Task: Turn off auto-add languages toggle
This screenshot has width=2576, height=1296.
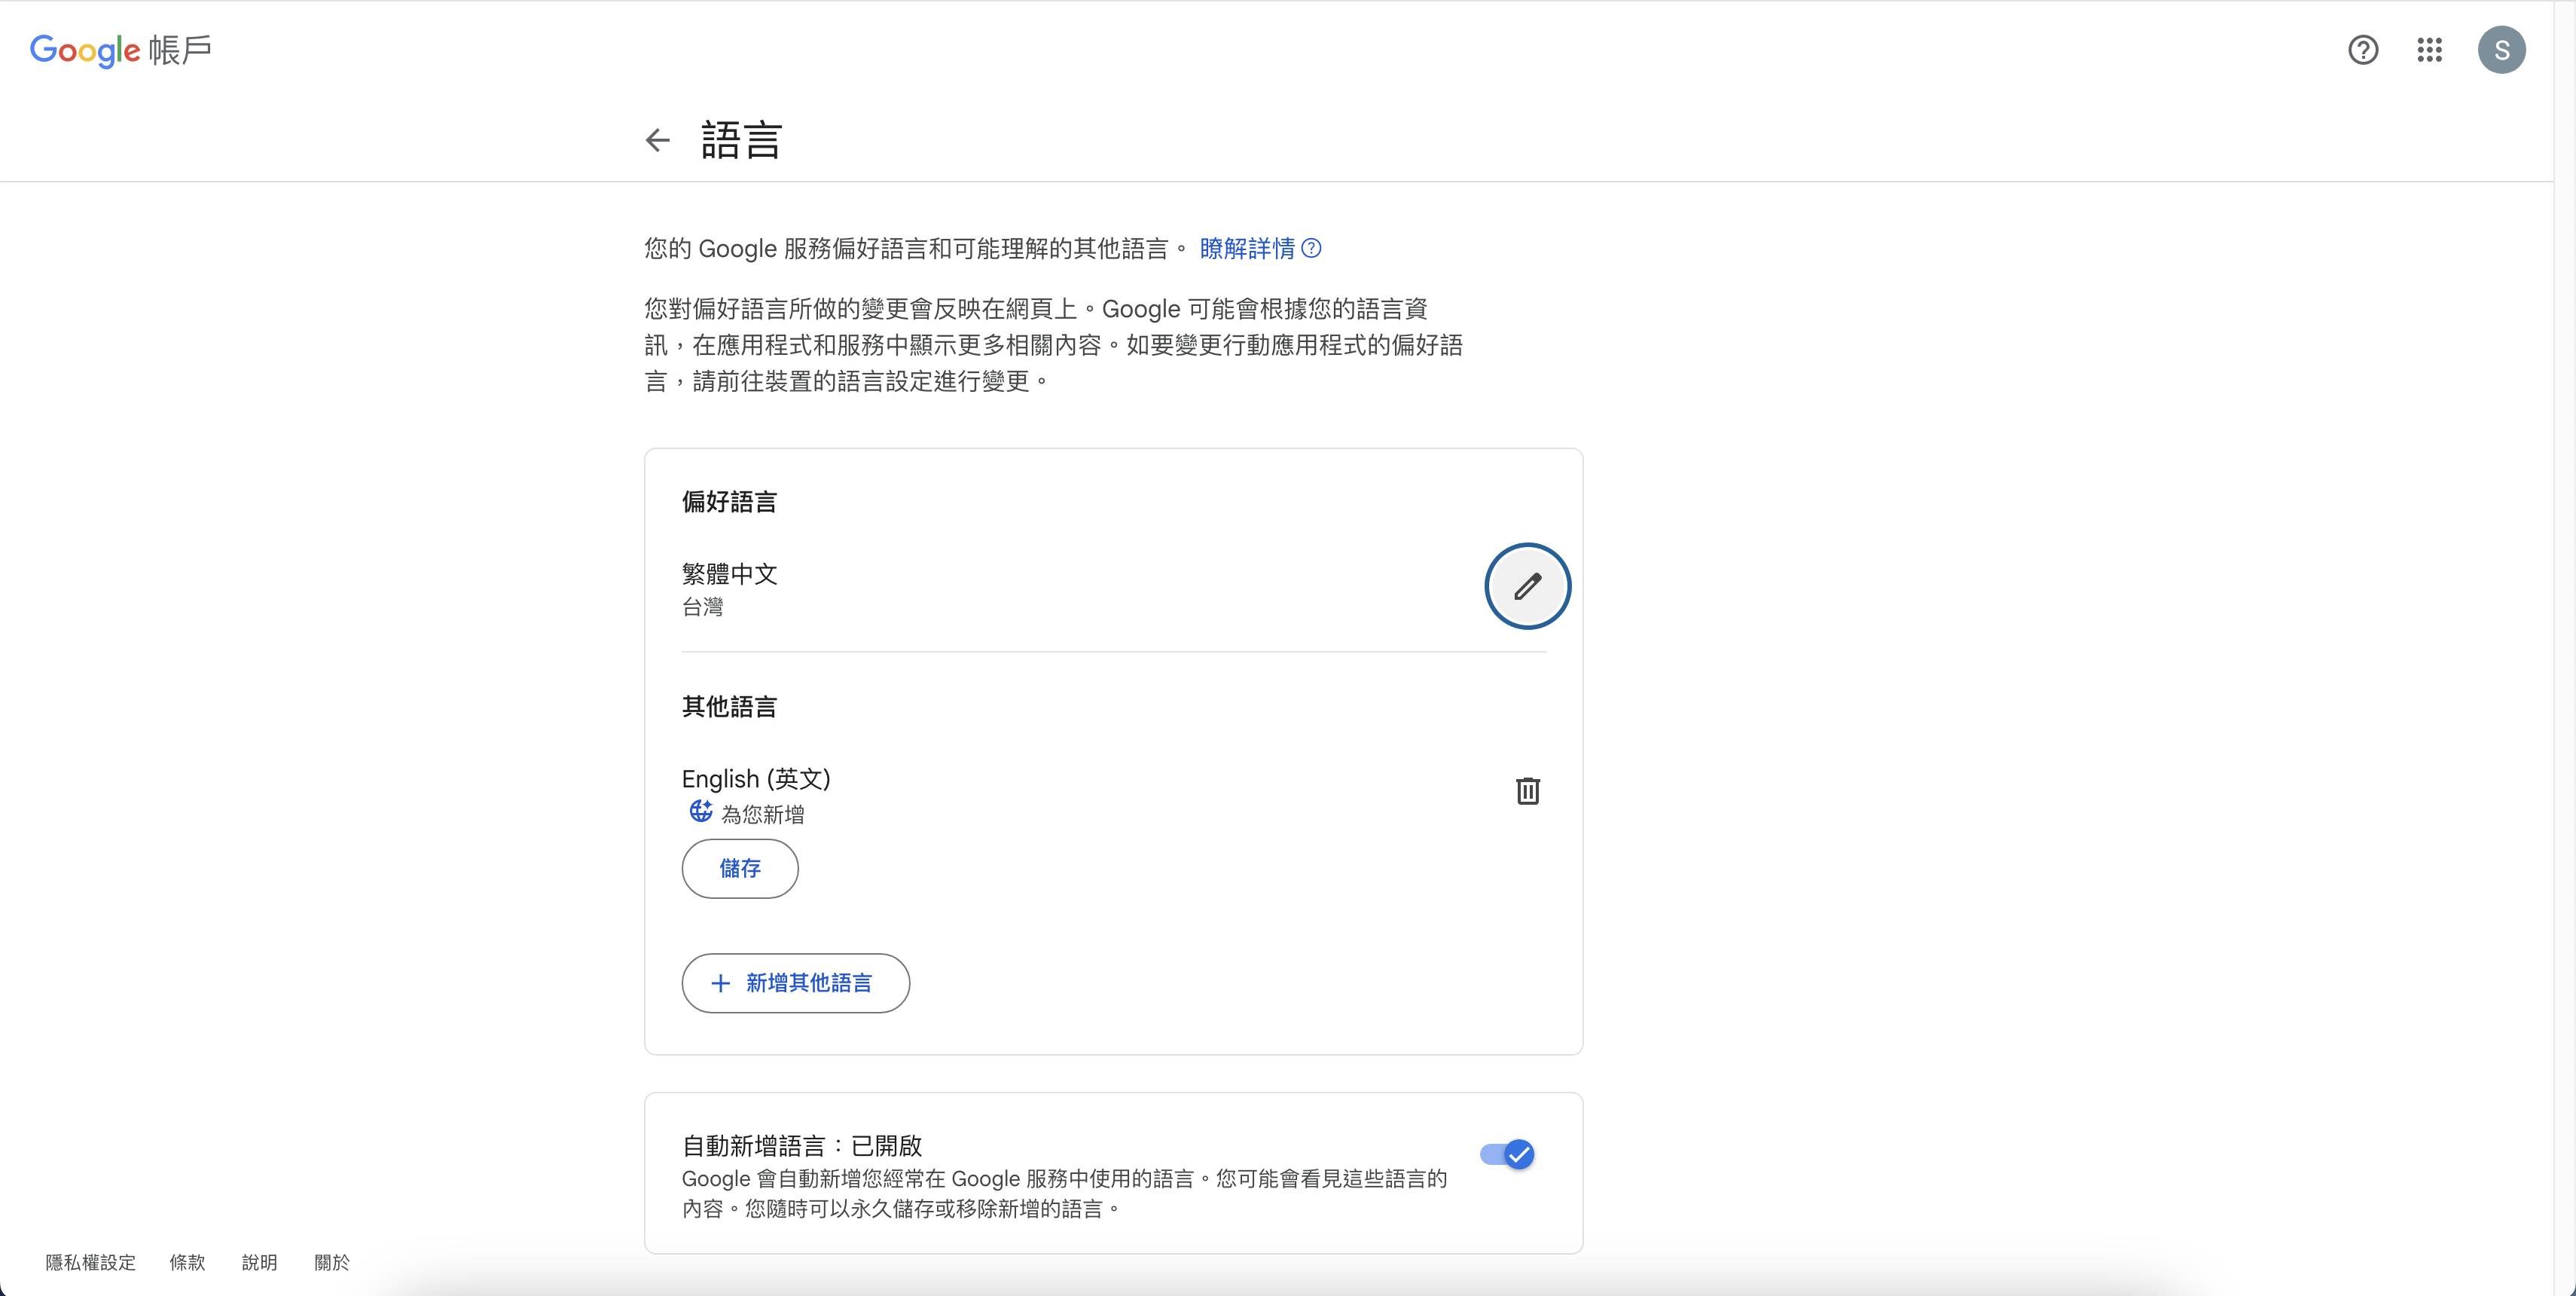Action: pos(1508,1154)
